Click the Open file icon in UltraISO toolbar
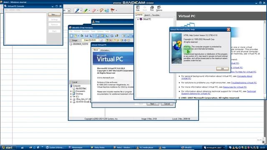 pyautogui.click(x=76, y=36)
